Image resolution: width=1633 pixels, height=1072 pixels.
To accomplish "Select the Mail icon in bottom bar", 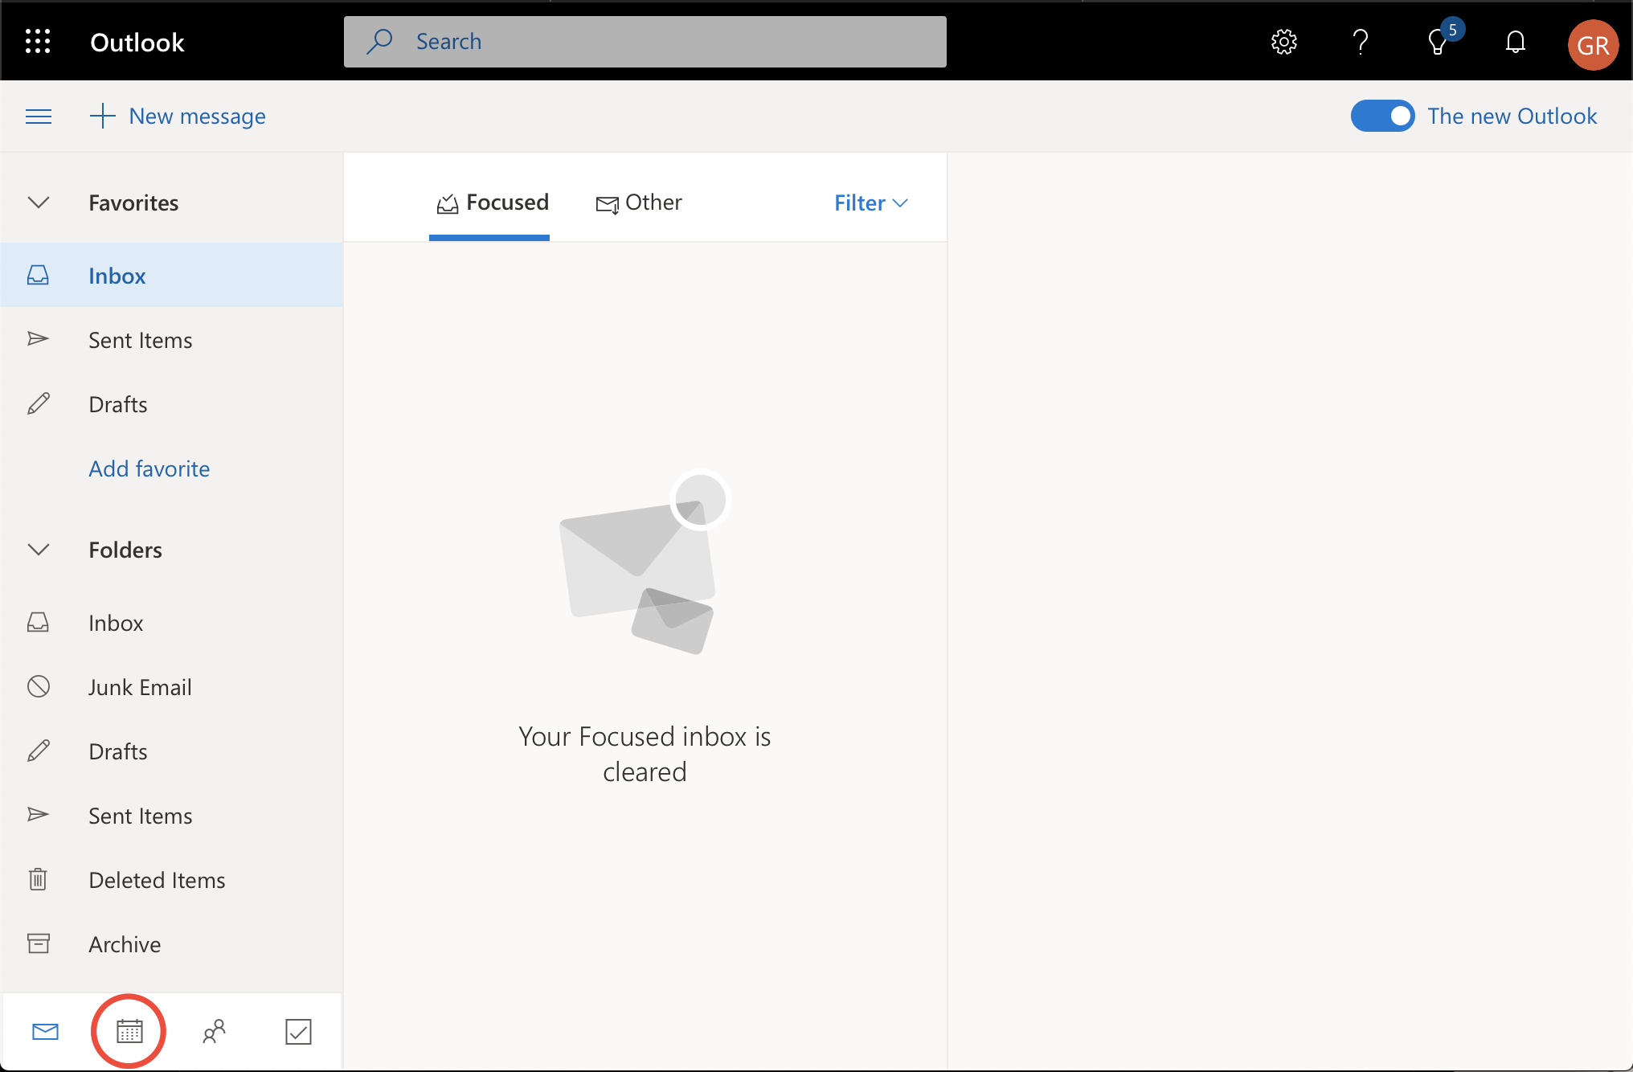I will point(45,1031).
